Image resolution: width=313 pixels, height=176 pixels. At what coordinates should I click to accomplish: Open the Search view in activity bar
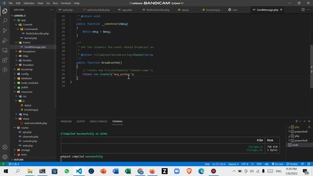click(5, 21)
